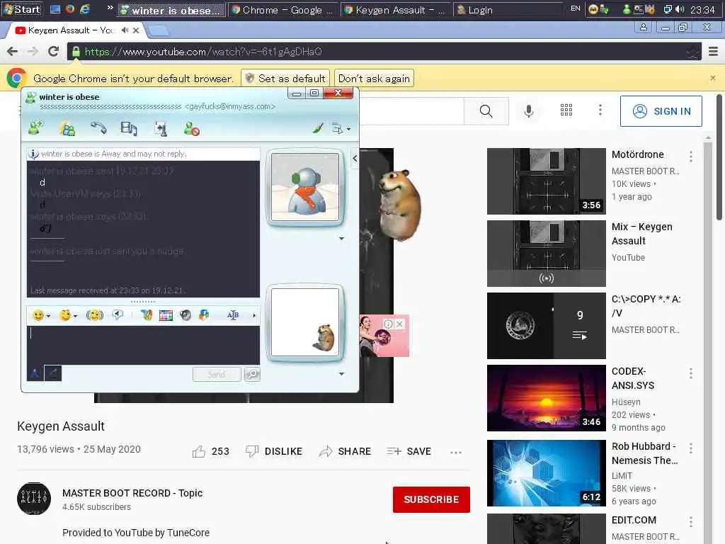
Task: Share the Keygen Assault video
Action: [x=345, y=451]
